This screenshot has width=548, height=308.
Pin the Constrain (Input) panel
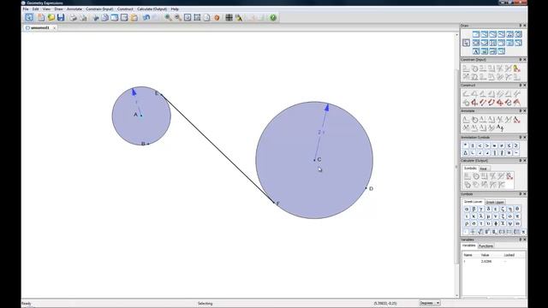click(520, 60)
